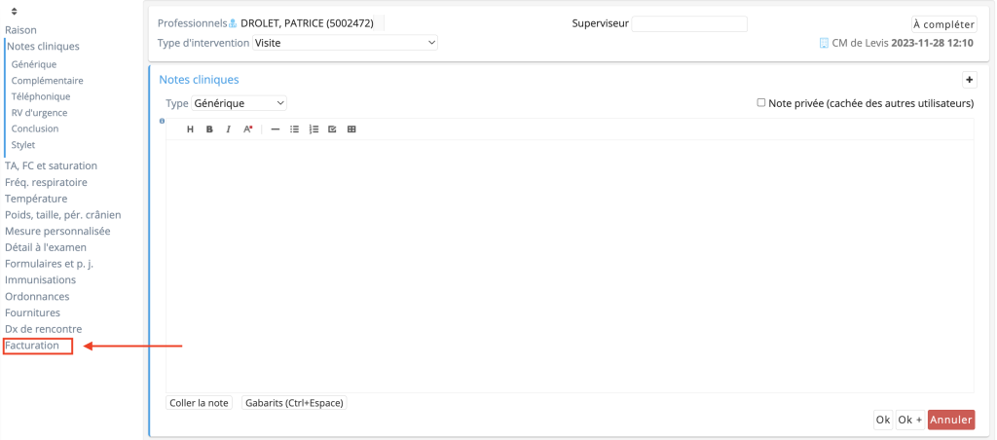
Task: Select Stylet in sidebar
Action: 23,145
